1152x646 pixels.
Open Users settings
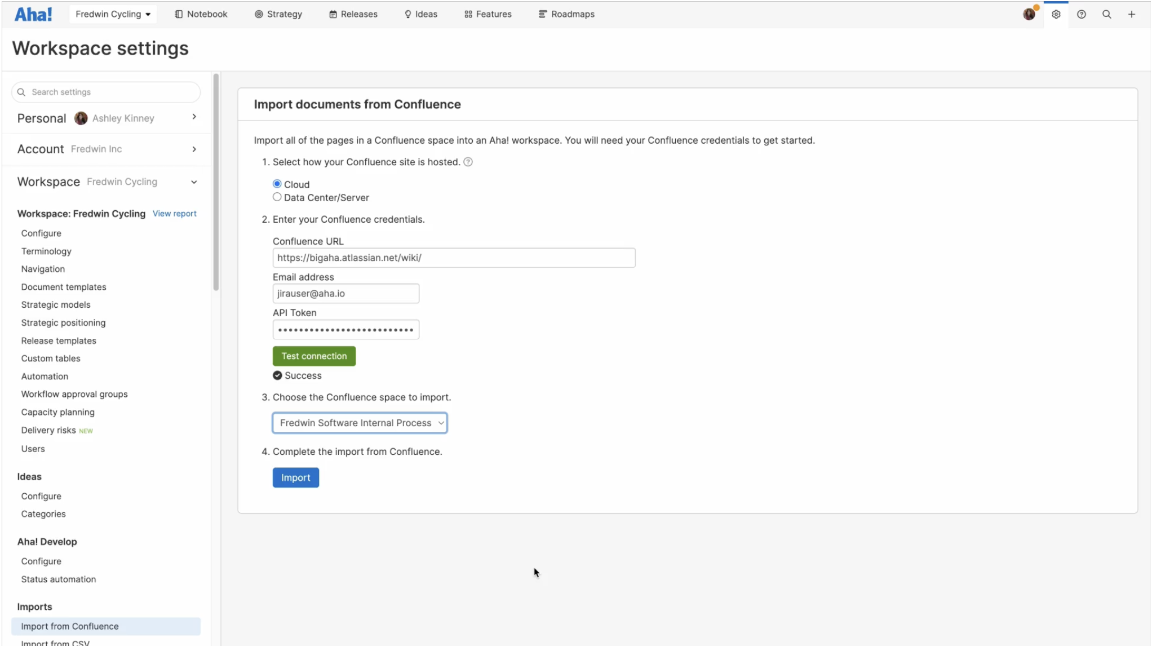click(33, 449)
